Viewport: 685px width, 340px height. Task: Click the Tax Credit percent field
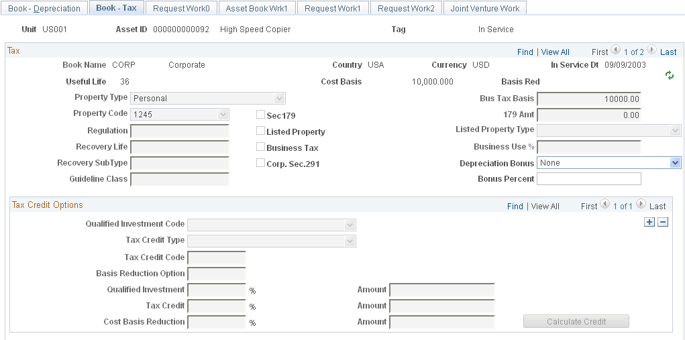pos(217,306)
